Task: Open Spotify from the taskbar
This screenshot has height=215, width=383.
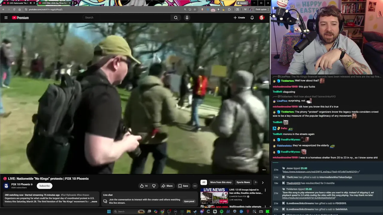Action: 222,211
